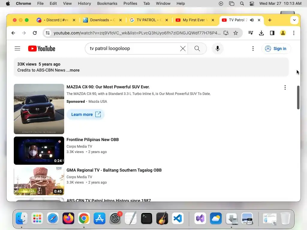This screenshot has width=307, height=230.
Task: Open options for the Mazda ad
Action: [285, 87]
